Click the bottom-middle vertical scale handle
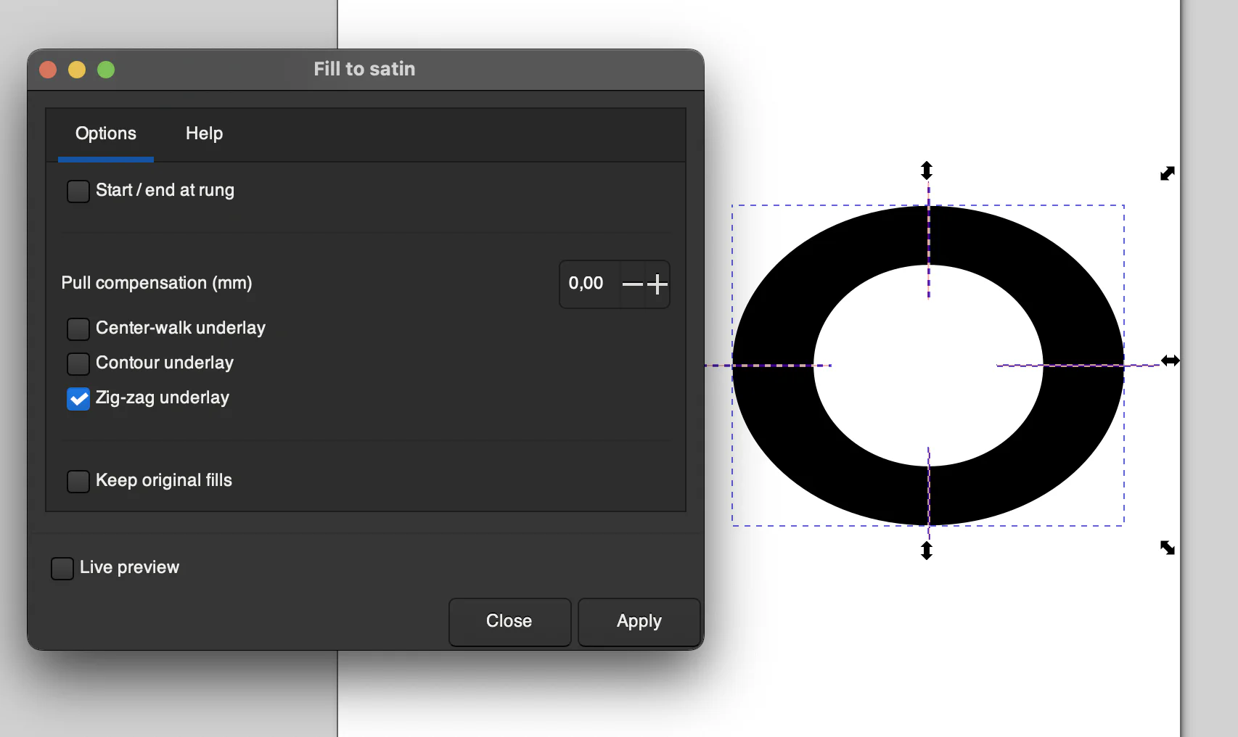The image size is (1238, 737). [x=927, y=551]
